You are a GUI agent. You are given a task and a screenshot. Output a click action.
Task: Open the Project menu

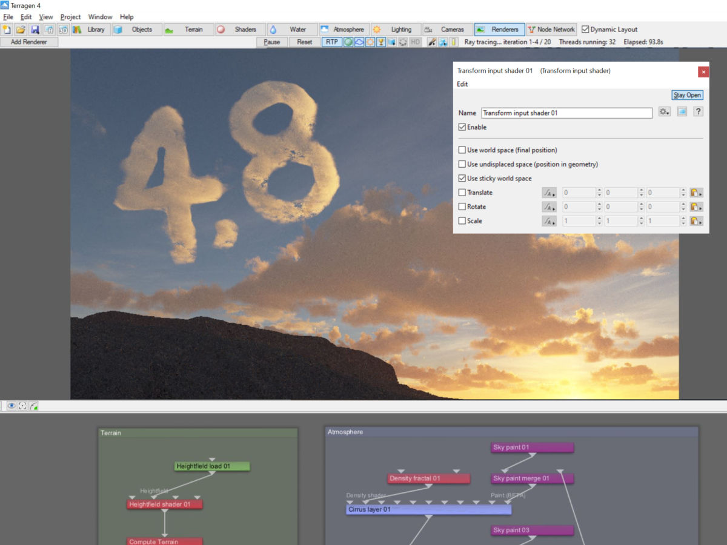[x=70, y=16]
